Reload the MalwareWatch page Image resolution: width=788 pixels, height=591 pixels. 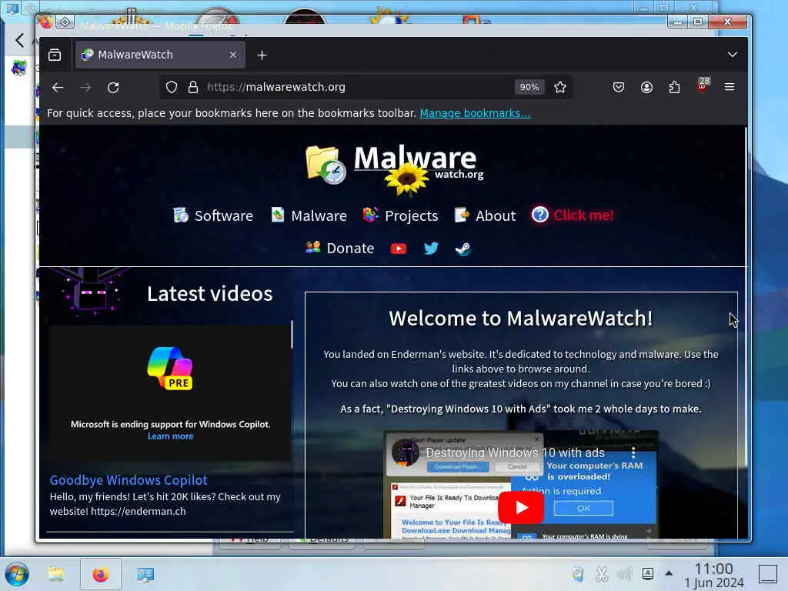(x=113, y=88)
